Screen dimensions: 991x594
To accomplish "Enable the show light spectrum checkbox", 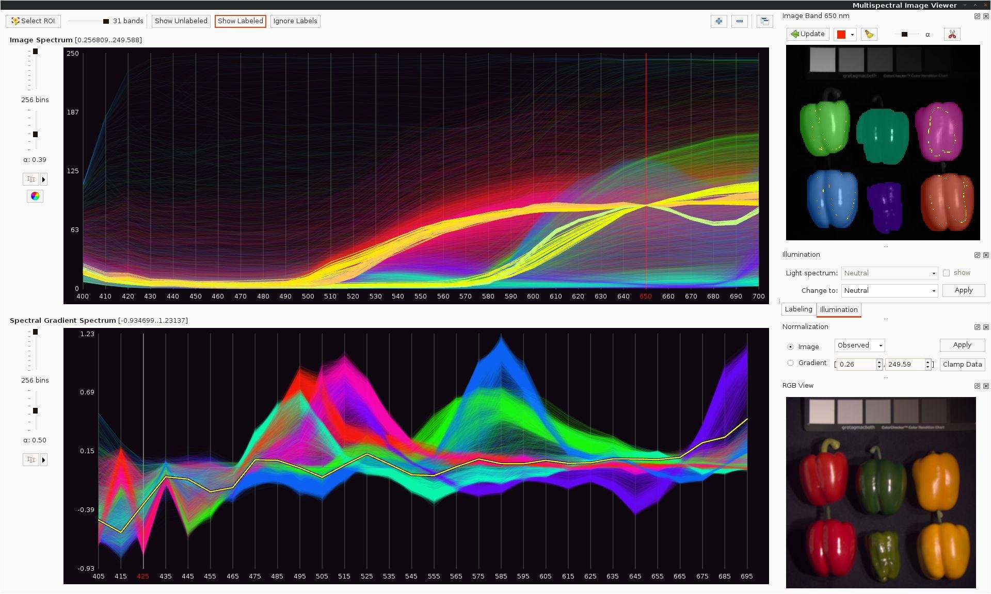I will (x=946, y=273).
